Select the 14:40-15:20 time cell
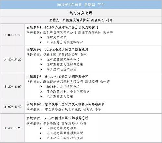The height and width of the screenshot is (143, 162). (12, 60)
